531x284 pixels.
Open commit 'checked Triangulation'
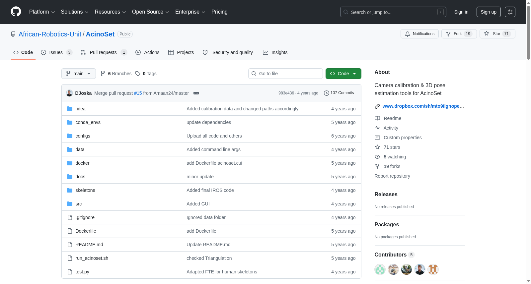[x=209, y=258]
